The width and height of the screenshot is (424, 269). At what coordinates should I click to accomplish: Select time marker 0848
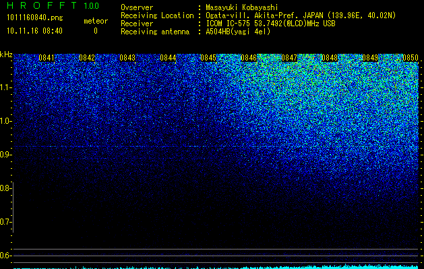(x=330, y=58)
